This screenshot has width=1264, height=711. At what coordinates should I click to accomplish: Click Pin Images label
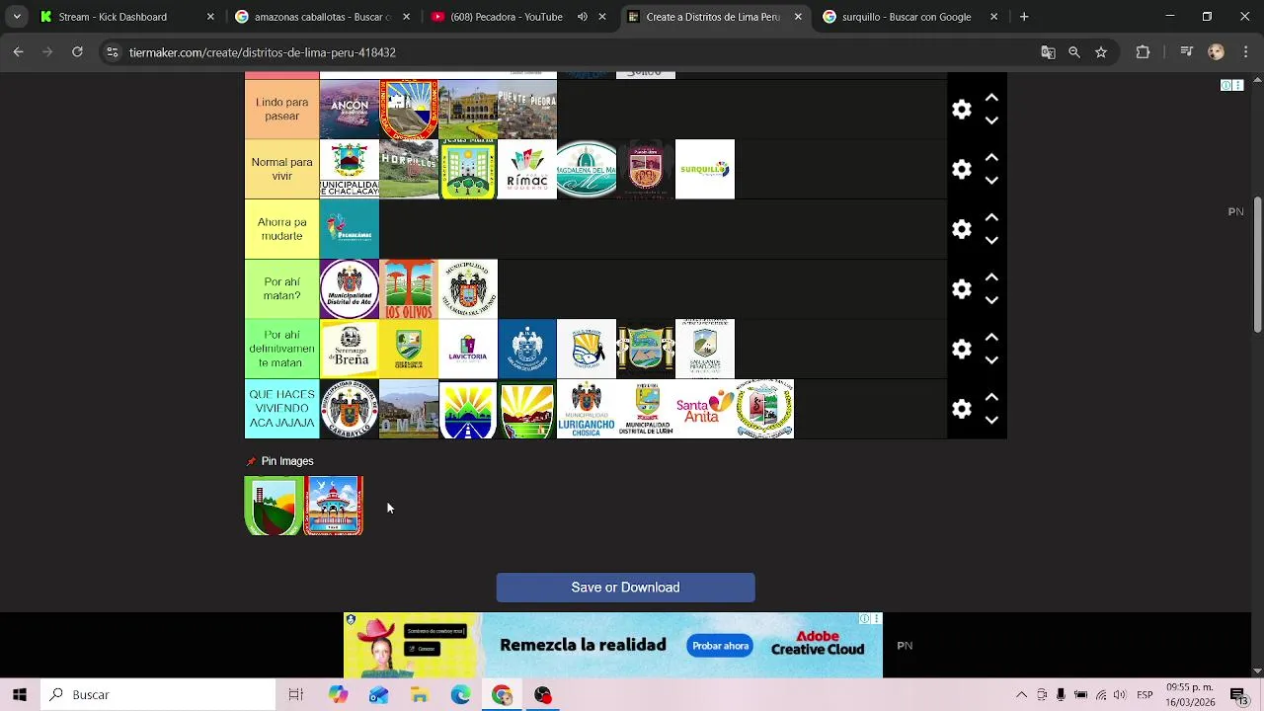[x=287, y=461]
